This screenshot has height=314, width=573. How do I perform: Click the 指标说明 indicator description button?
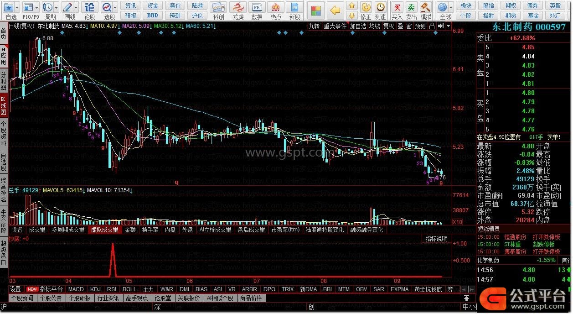point(437,239)
